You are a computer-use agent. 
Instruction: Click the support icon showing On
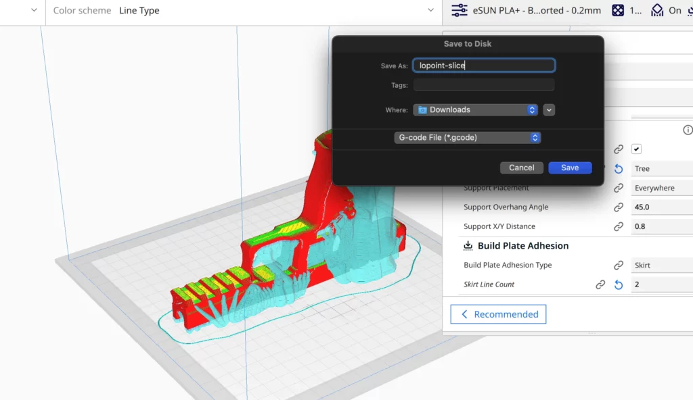(x=657, y=10)
